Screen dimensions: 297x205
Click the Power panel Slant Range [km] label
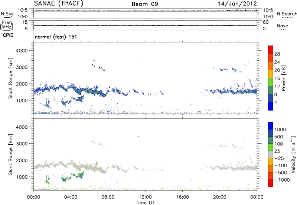10,78
